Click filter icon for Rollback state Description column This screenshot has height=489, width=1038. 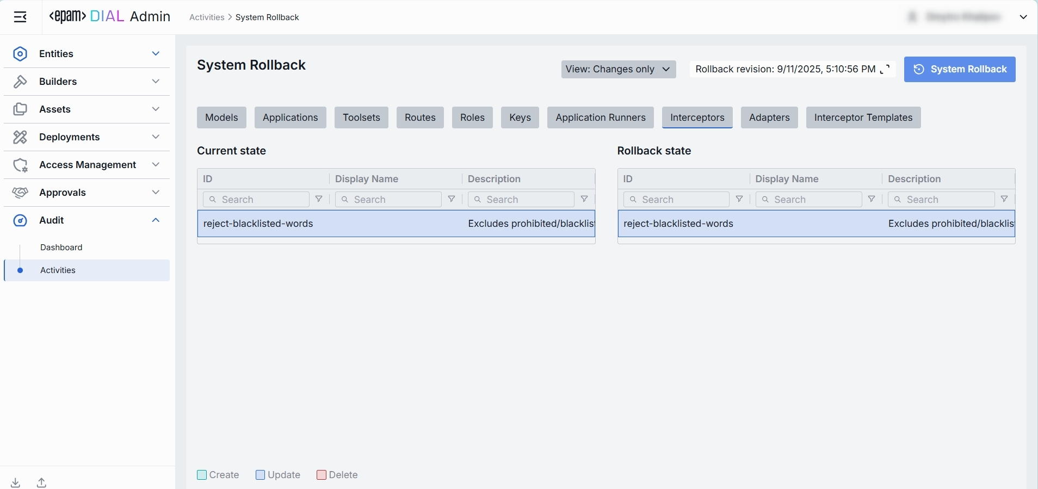pyautogui.click(x=1004, y=200)
